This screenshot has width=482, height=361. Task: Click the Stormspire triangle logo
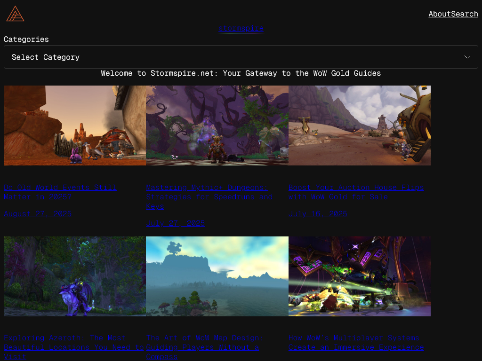15,14
